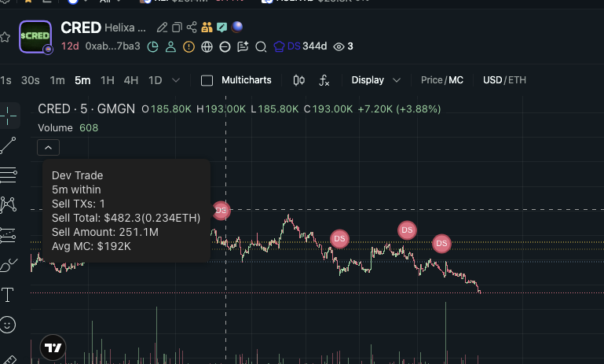
Task: Open the share icon next to CRED
Action: [192, 28]
